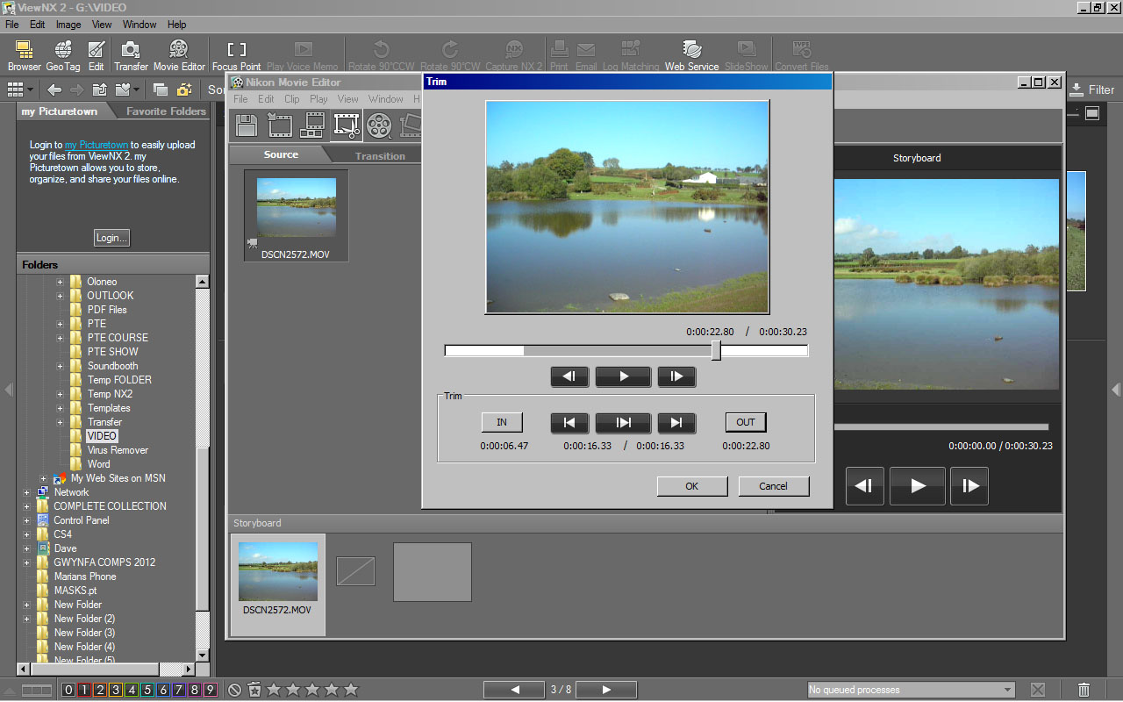
Task: Go back to previous folder
Action: pyautogui.click(x=54, y=90)
